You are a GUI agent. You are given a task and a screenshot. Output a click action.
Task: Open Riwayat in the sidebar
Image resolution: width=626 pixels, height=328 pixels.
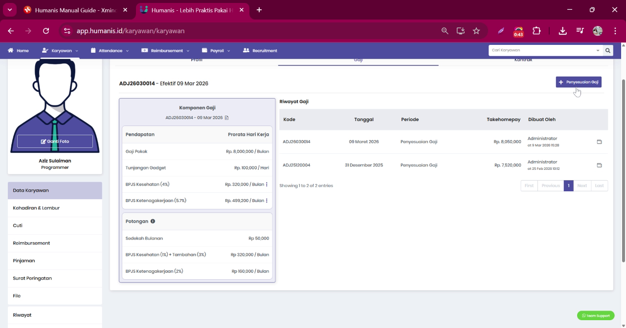point(55,315)
